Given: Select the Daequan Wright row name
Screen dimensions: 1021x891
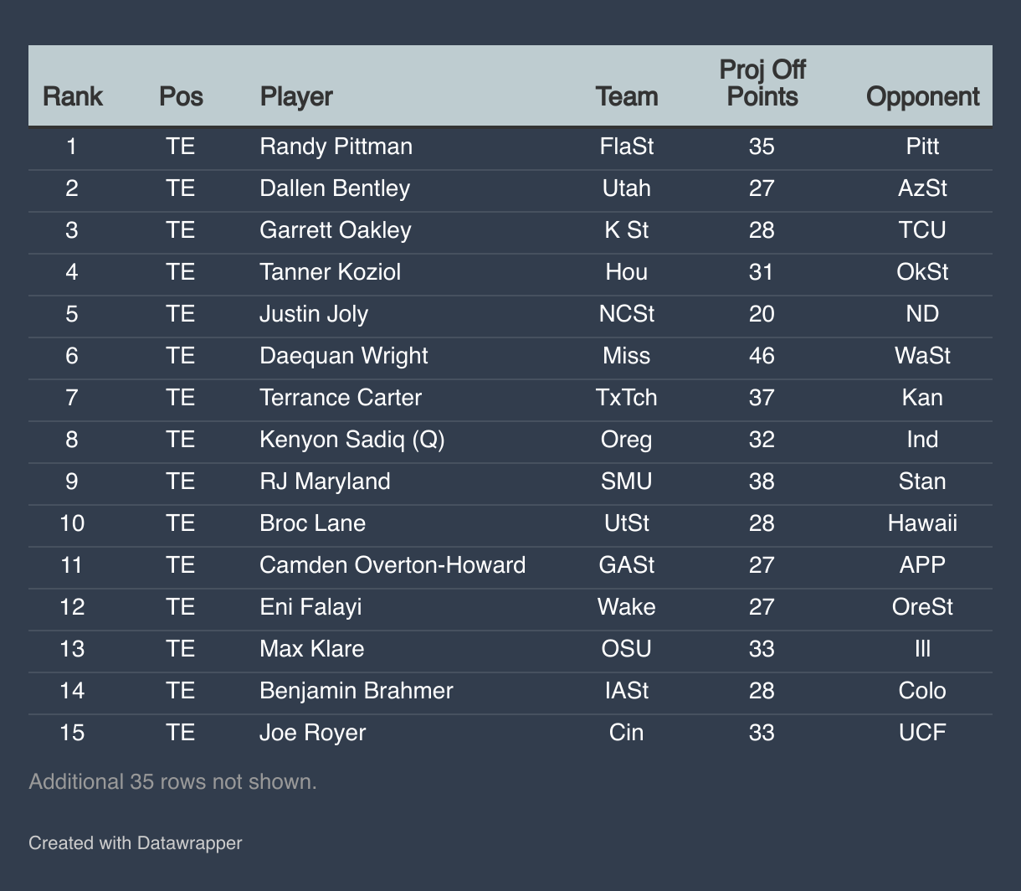Looking at the screenshot, I should pos(344,356).
